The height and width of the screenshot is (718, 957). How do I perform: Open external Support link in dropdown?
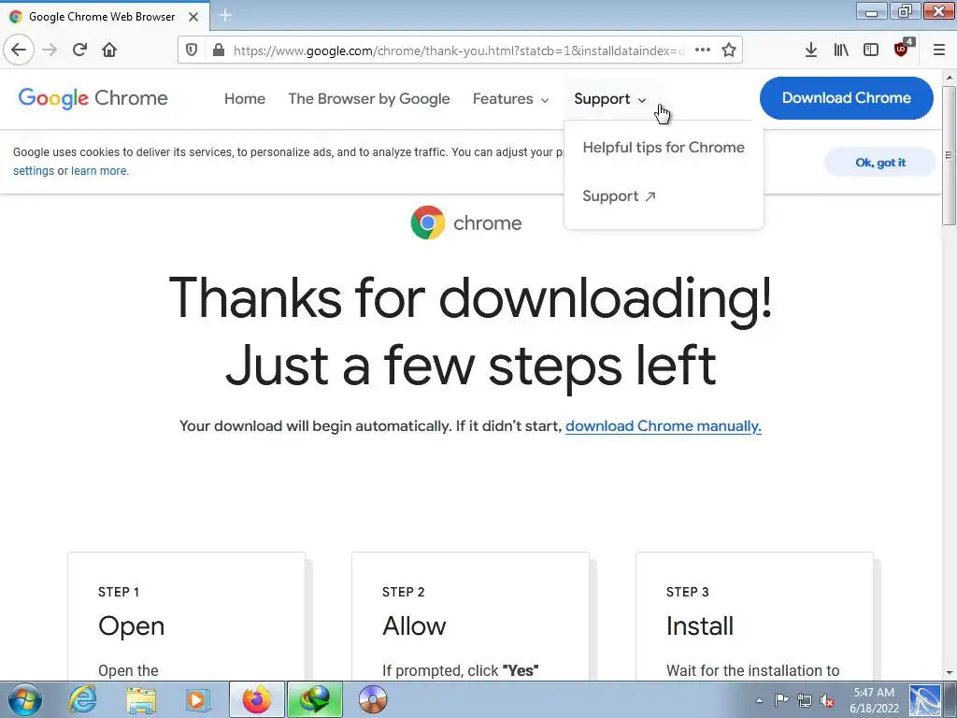point(619,196)
